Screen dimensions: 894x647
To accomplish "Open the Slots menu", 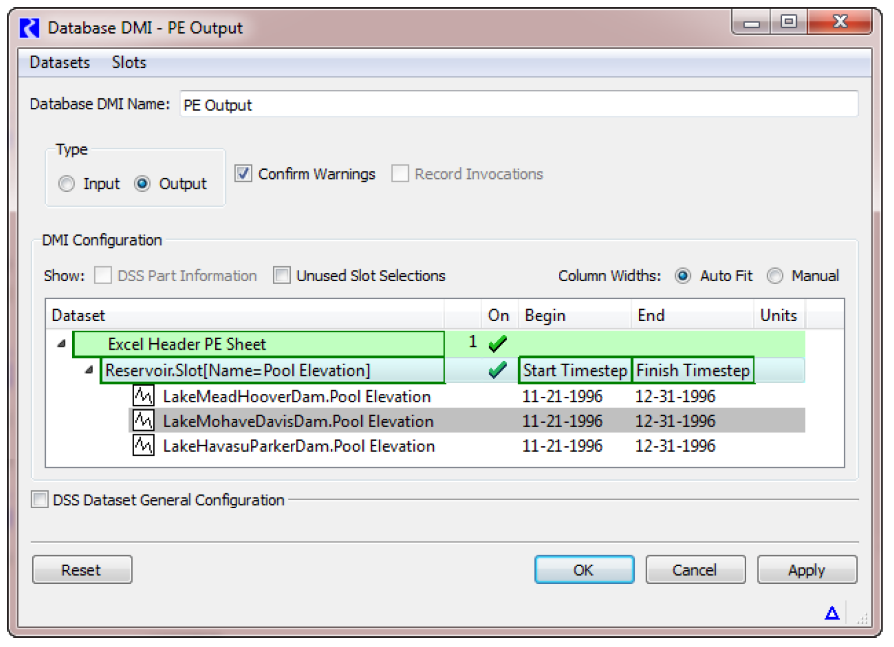I will click(x=129, y=63).
